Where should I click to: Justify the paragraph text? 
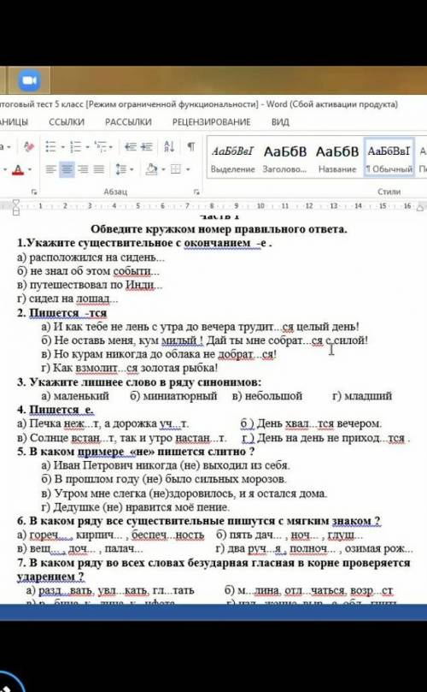[x=99, y=169]
